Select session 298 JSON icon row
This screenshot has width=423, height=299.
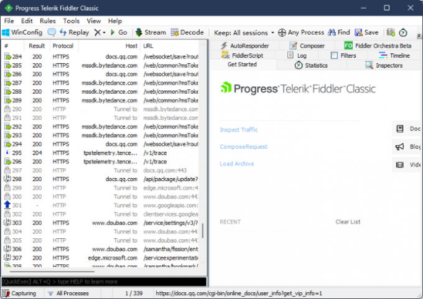point(7,179)
